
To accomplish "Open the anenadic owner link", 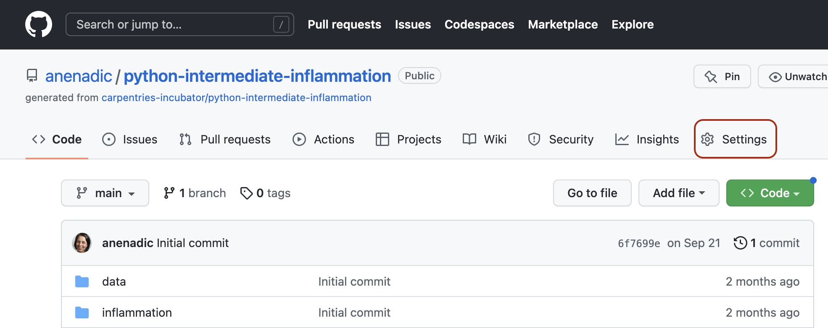I will click(x=79, y=76).
